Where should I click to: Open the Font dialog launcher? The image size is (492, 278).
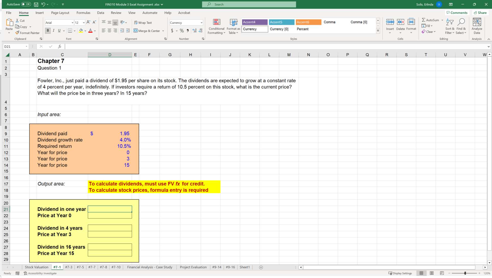tap(97, 39)
